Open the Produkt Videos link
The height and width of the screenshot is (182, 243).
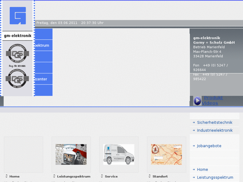(x=212, y=101)
